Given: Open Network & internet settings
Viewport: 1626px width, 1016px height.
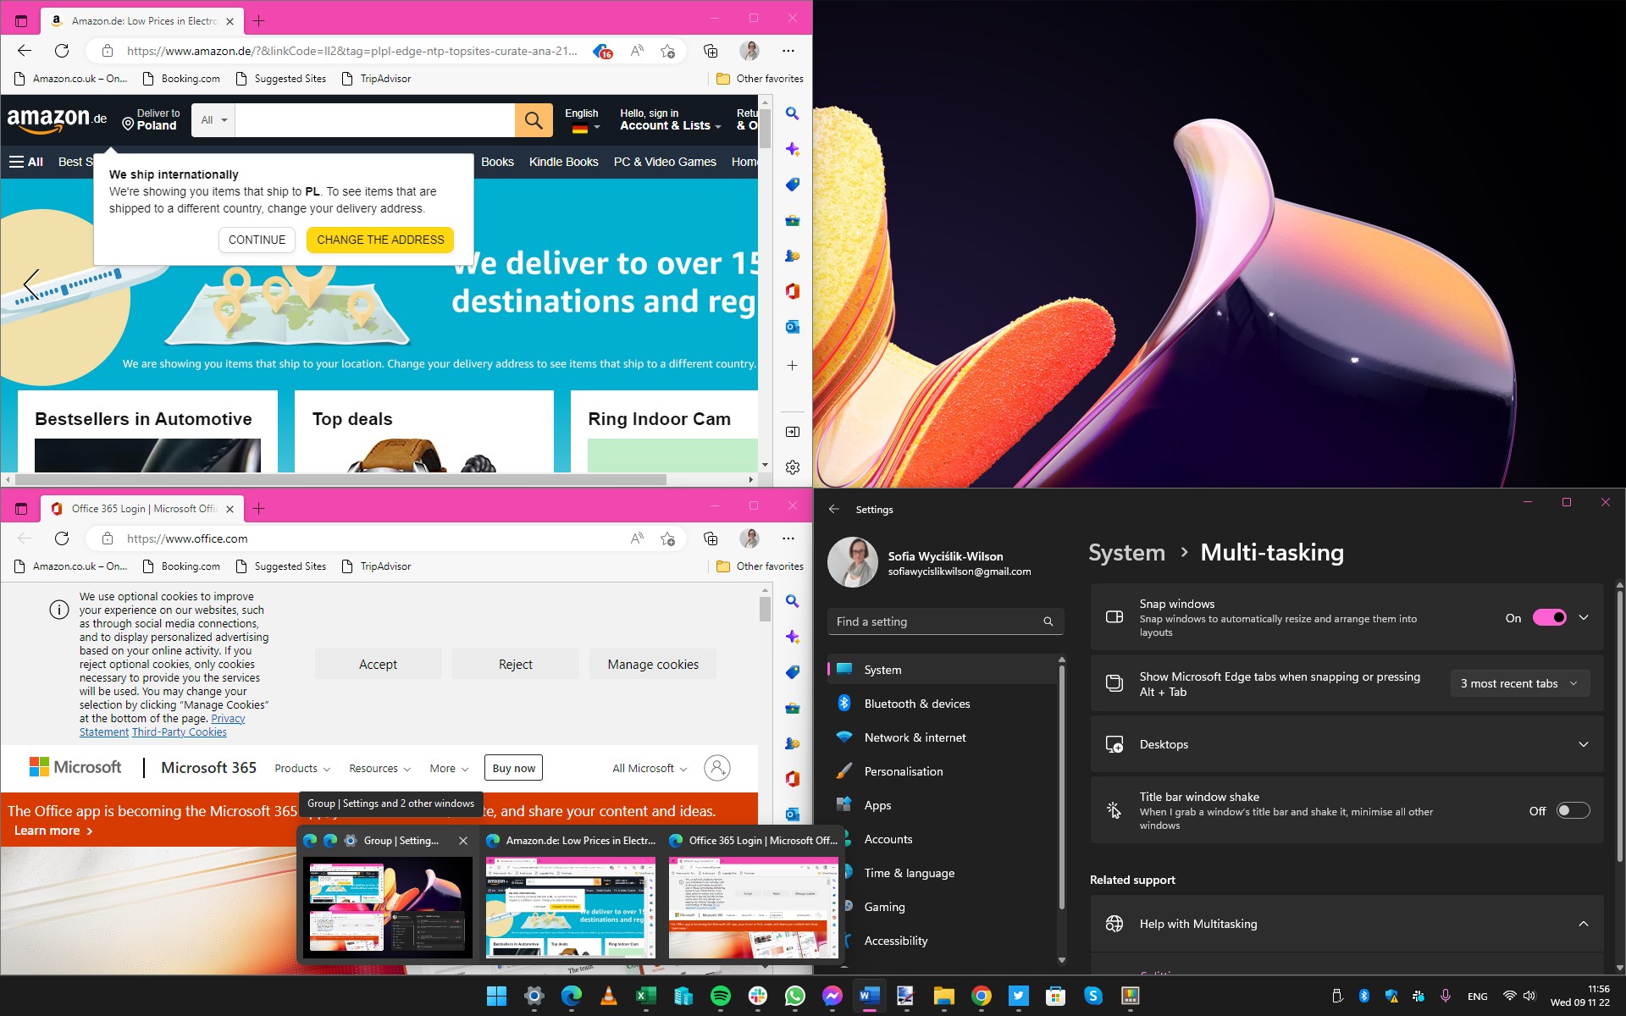Looking at the screenshot, I should click(x=915, y=737).
